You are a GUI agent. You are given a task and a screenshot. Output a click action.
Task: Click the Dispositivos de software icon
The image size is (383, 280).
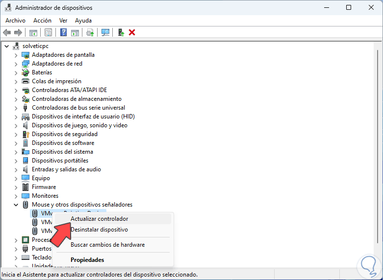tap(26, 143)
